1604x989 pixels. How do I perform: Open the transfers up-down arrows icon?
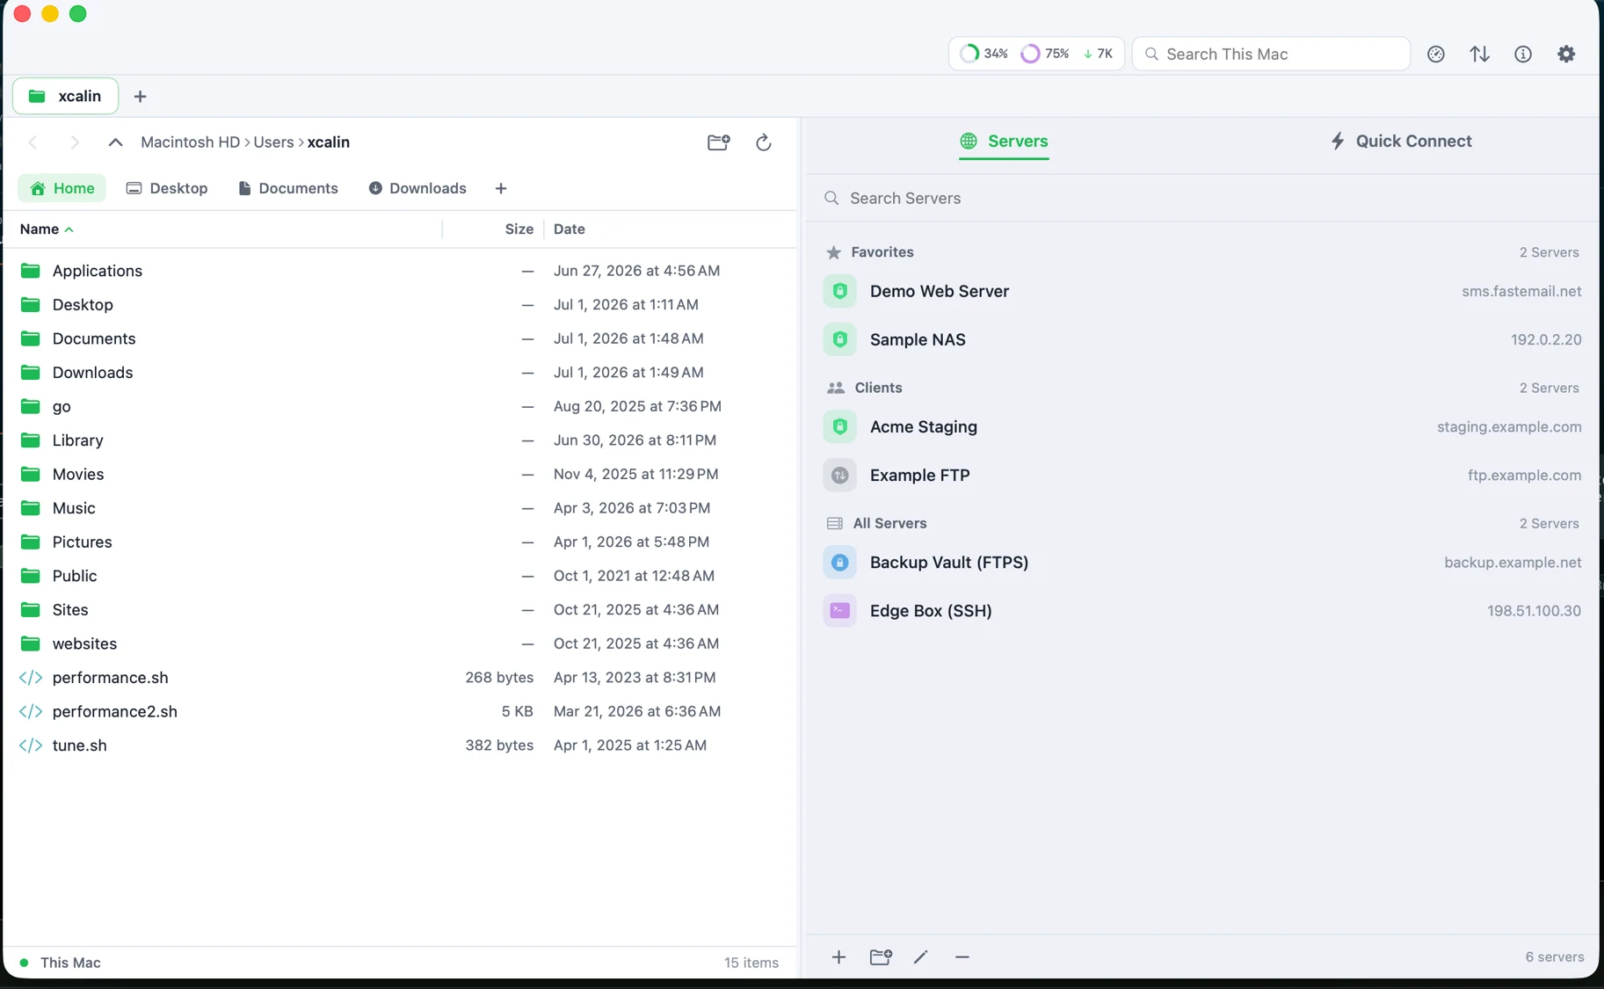point(1479,54)
